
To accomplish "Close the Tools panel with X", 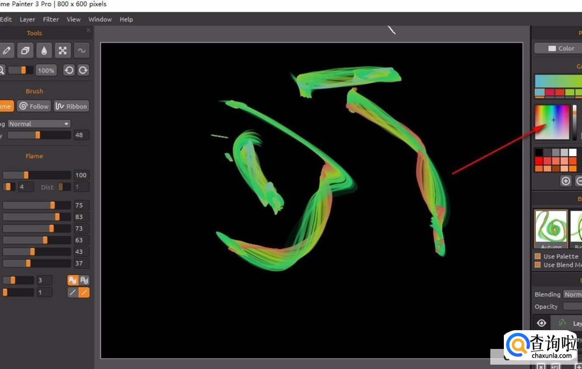I will pyautogui.click(x=89, y=30).
